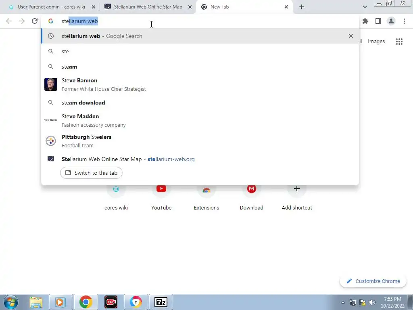The width and height of the screenshot is (413, 310).
Task: Open the taskbar clock showing 7:55 PM
Action: [392, 302]
